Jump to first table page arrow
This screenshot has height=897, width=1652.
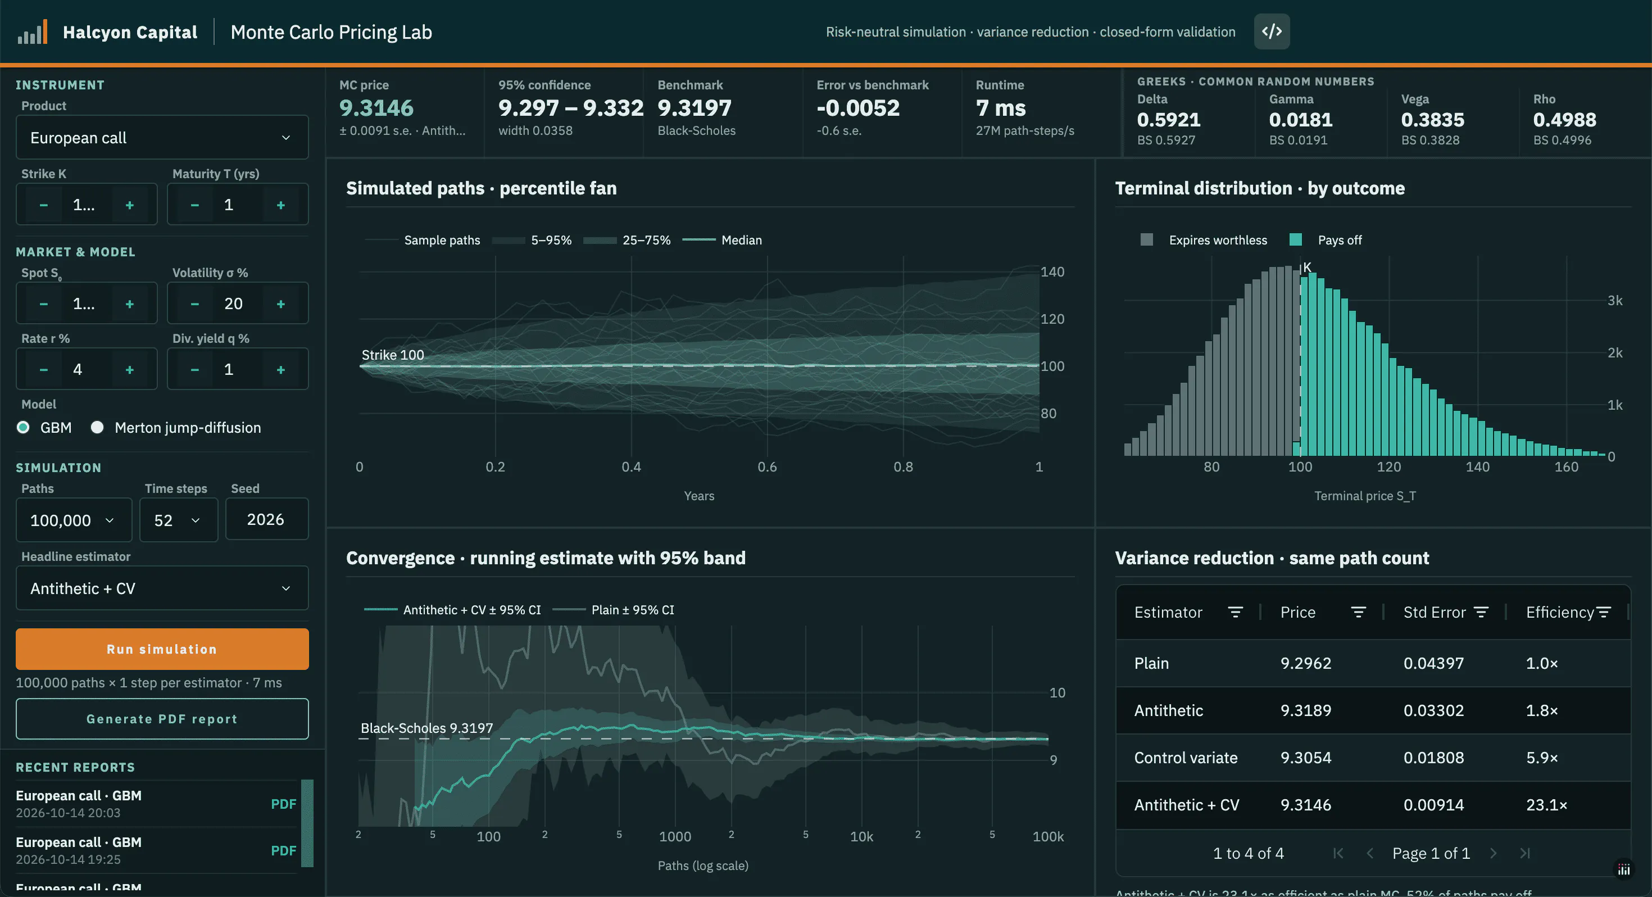click(1338, 853)
